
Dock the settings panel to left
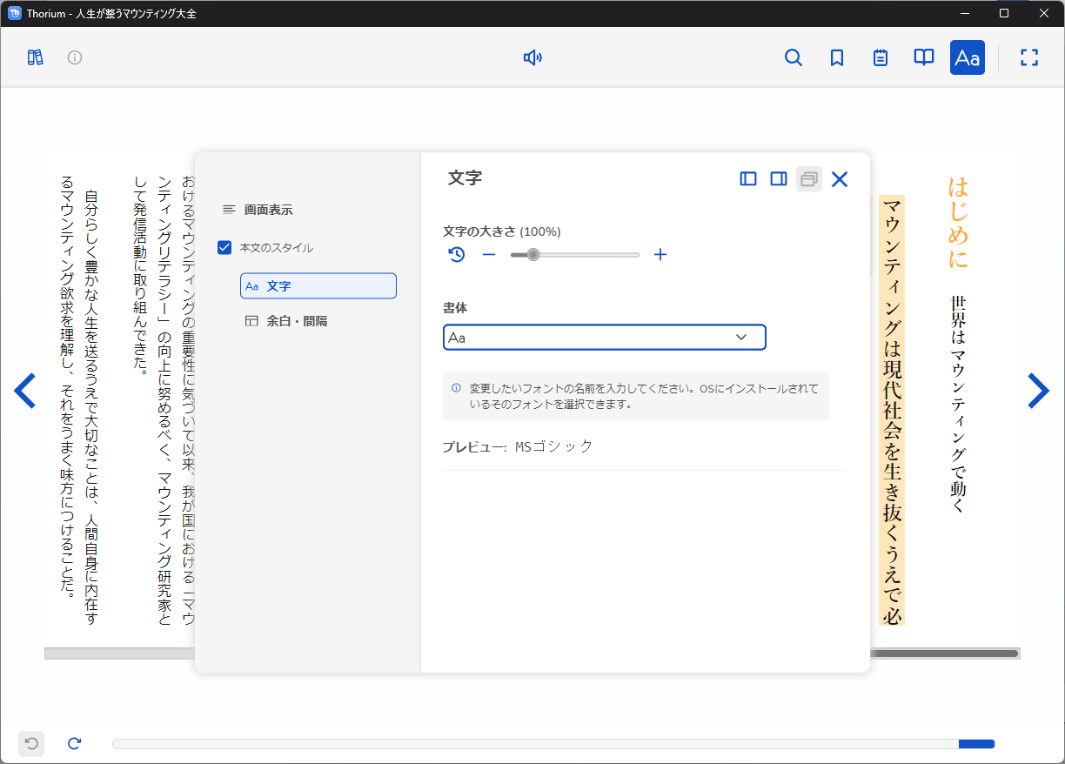point(748,178)
